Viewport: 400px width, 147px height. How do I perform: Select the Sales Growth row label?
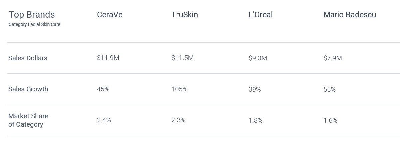pyautogui.click(x=28, y=89)
